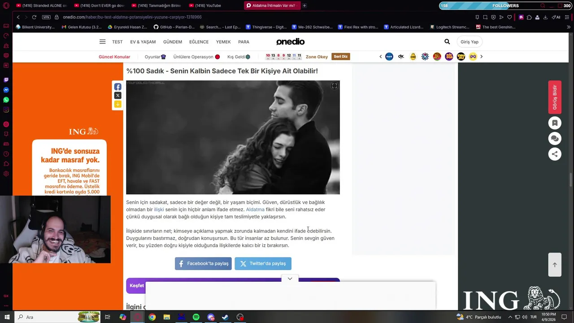The height and width of the screenshot is (323, 574).
Task: Show hidden system tray icons arrow
Action: (x=510, y=317)
